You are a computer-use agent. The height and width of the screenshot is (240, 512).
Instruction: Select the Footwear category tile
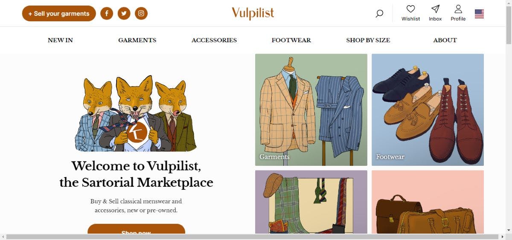pyautogui.click(x=428, y=110)
